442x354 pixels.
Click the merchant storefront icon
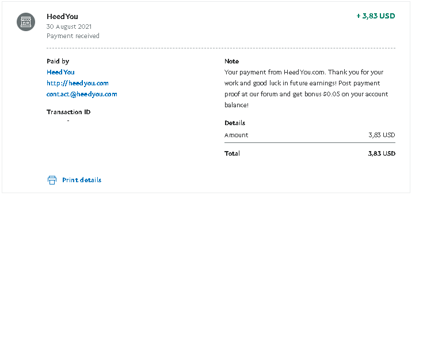(26, 22)
